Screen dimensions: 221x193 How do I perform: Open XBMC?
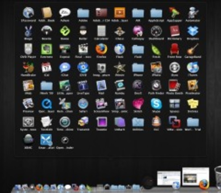point(28,140)
